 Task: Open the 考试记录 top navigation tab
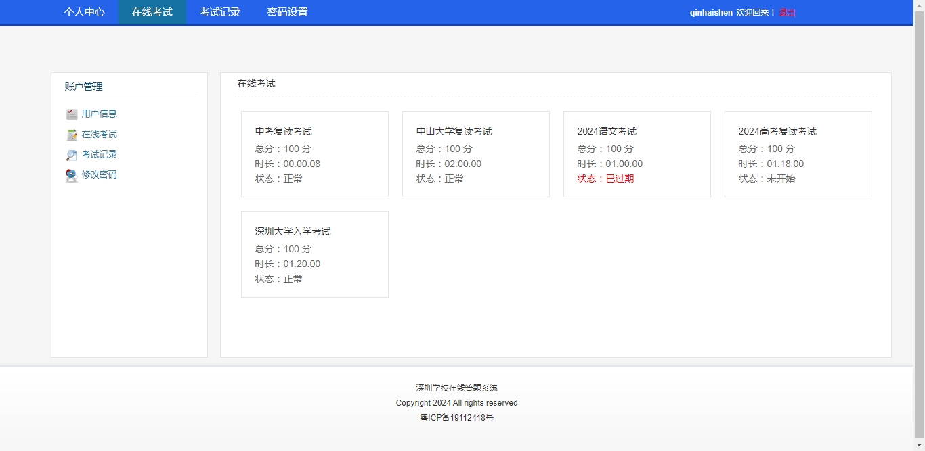(x=219, y=12)
